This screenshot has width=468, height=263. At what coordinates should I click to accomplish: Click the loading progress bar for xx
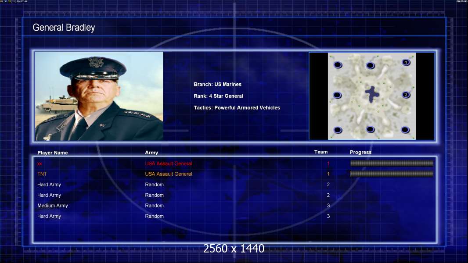(392, 163)
